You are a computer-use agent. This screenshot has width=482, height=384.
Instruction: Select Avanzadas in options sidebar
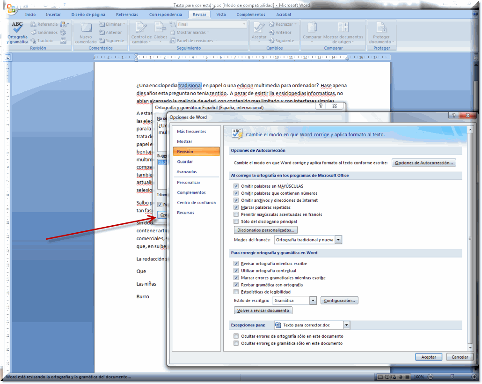tap(187, 172)
